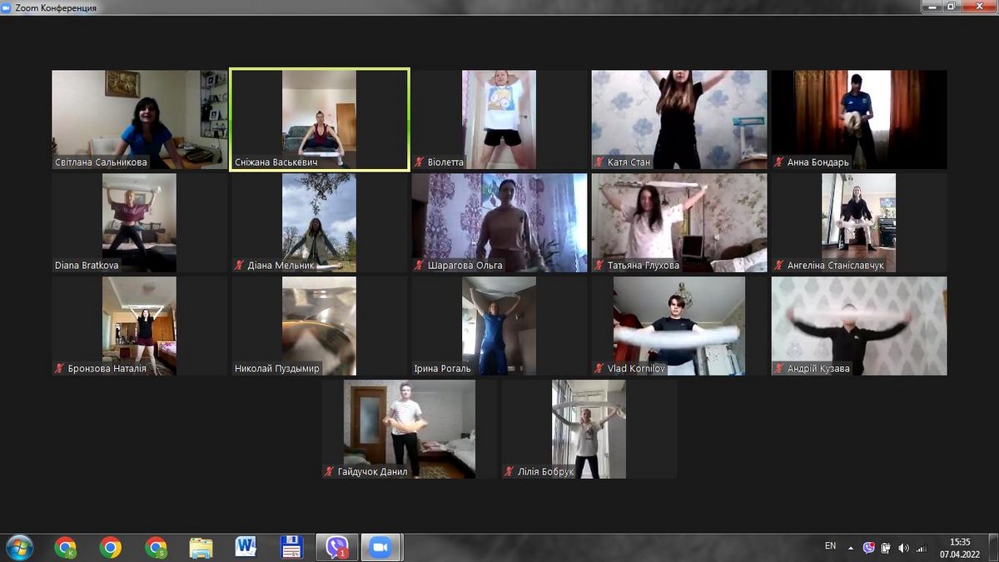Select Сніжана Васькевич's highlighted video tile
999x562 pixels.
(320, 119)
